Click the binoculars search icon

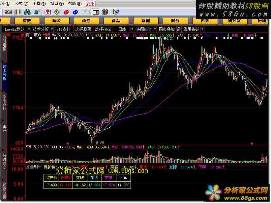27,12
